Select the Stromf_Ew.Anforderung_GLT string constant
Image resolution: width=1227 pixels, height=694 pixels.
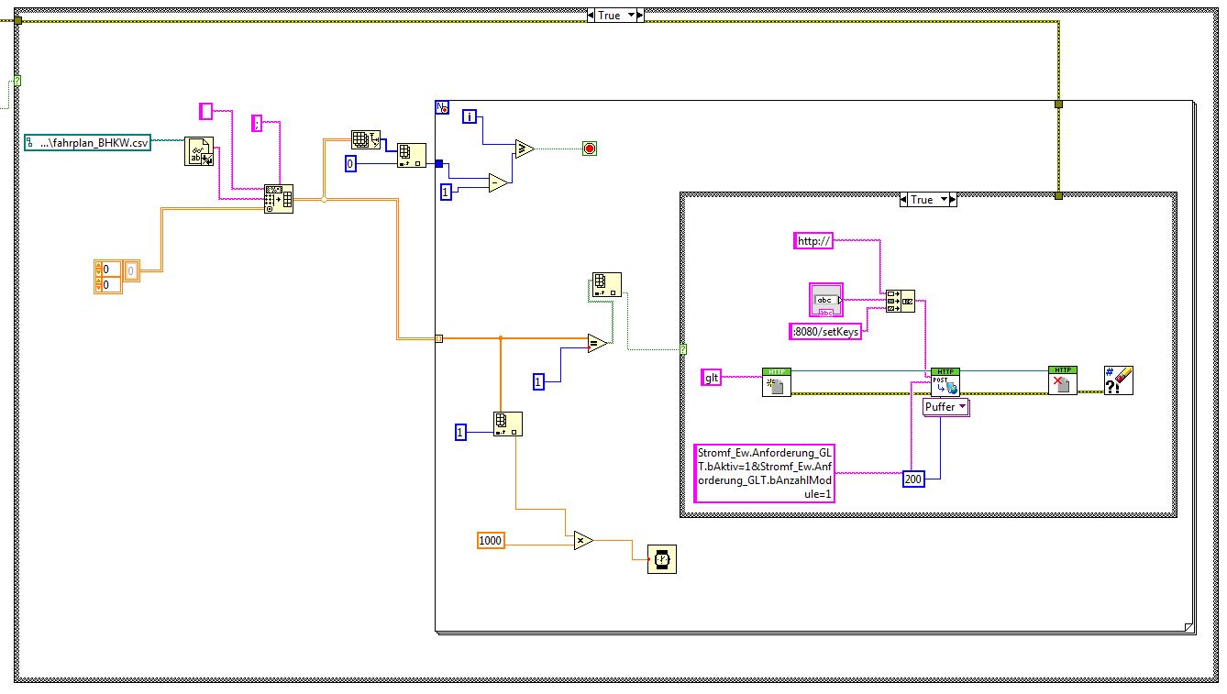[766, 473]
